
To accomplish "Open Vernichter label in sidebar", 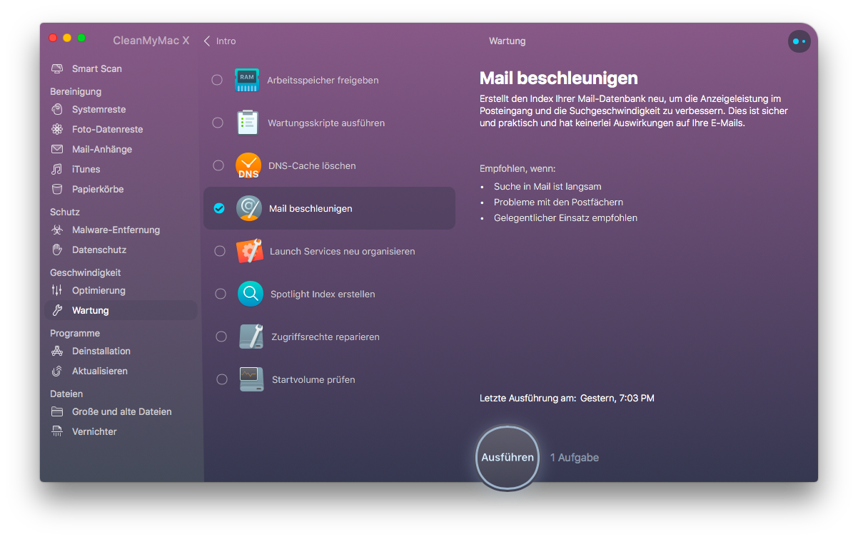I will [94, 432].
